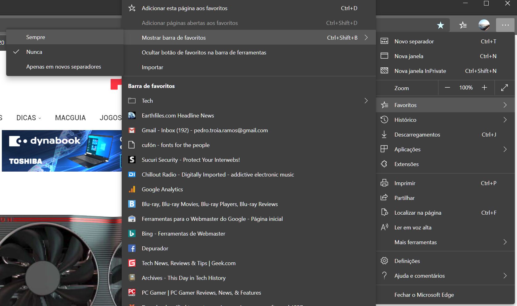Choose Adicionar esta página aos favoritos
The width and height of the screenshot is (517, 306).
[249, 8]
